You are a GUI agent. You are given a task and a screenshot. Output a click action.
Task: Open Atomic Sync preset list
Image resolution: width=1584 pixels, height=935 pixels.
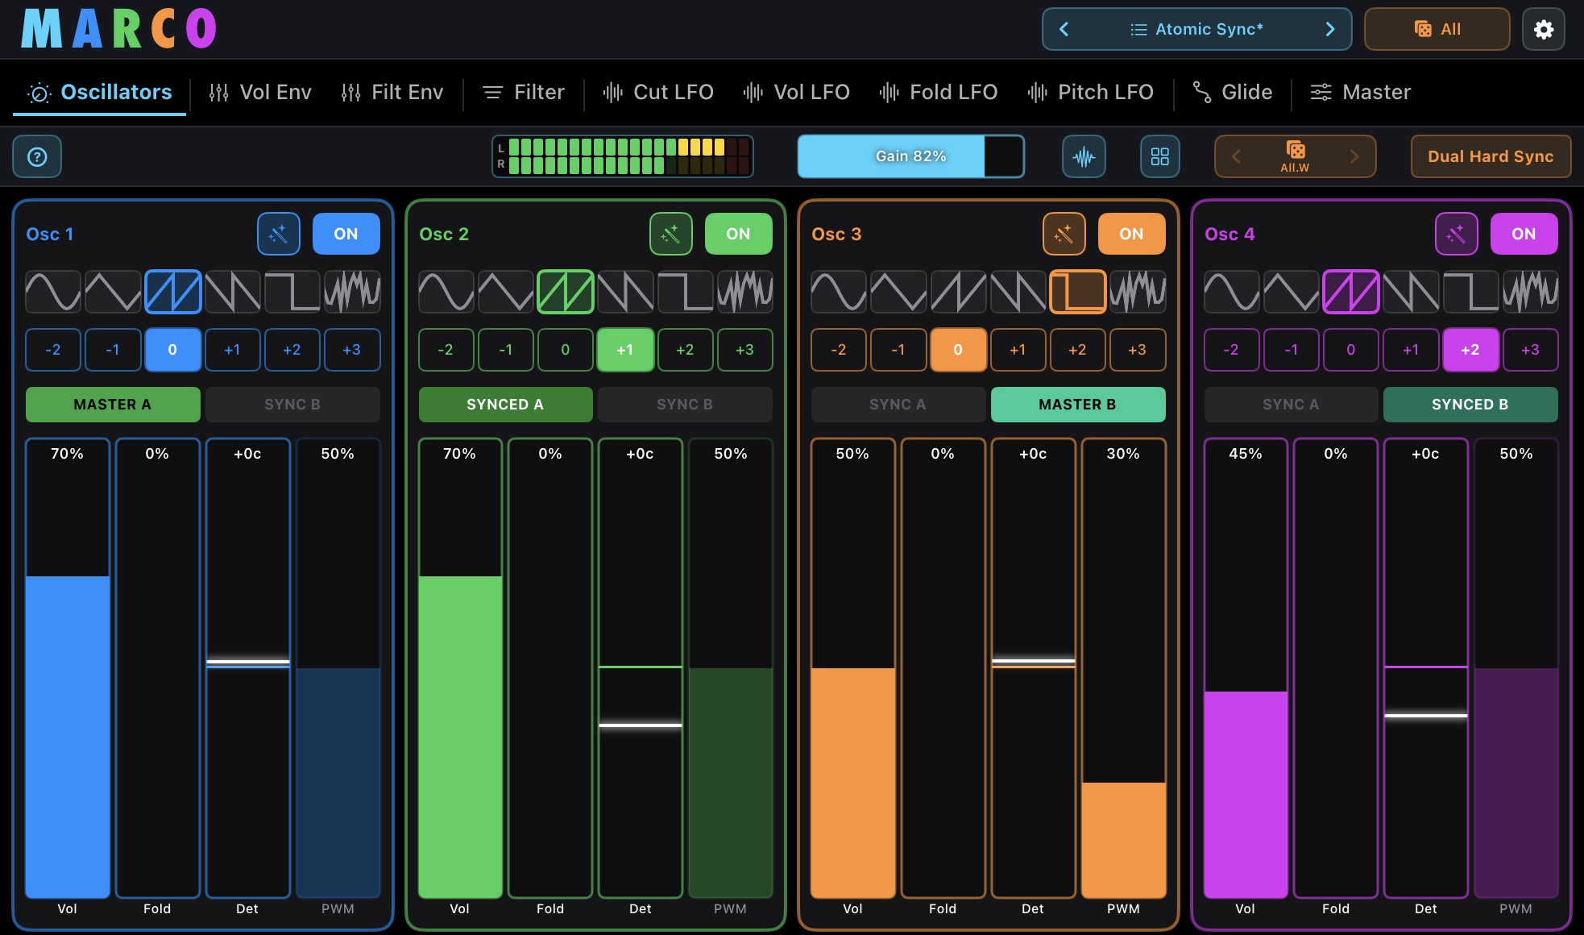[x=1197, y=30]
